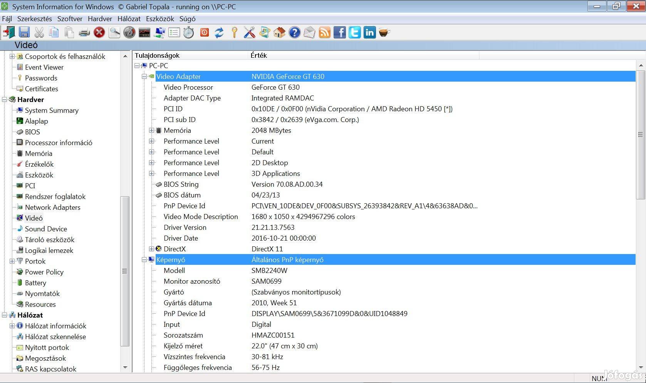
Task: Click the orange power shutdown icon
Action: pyautogui.click(x=204, y=32)
